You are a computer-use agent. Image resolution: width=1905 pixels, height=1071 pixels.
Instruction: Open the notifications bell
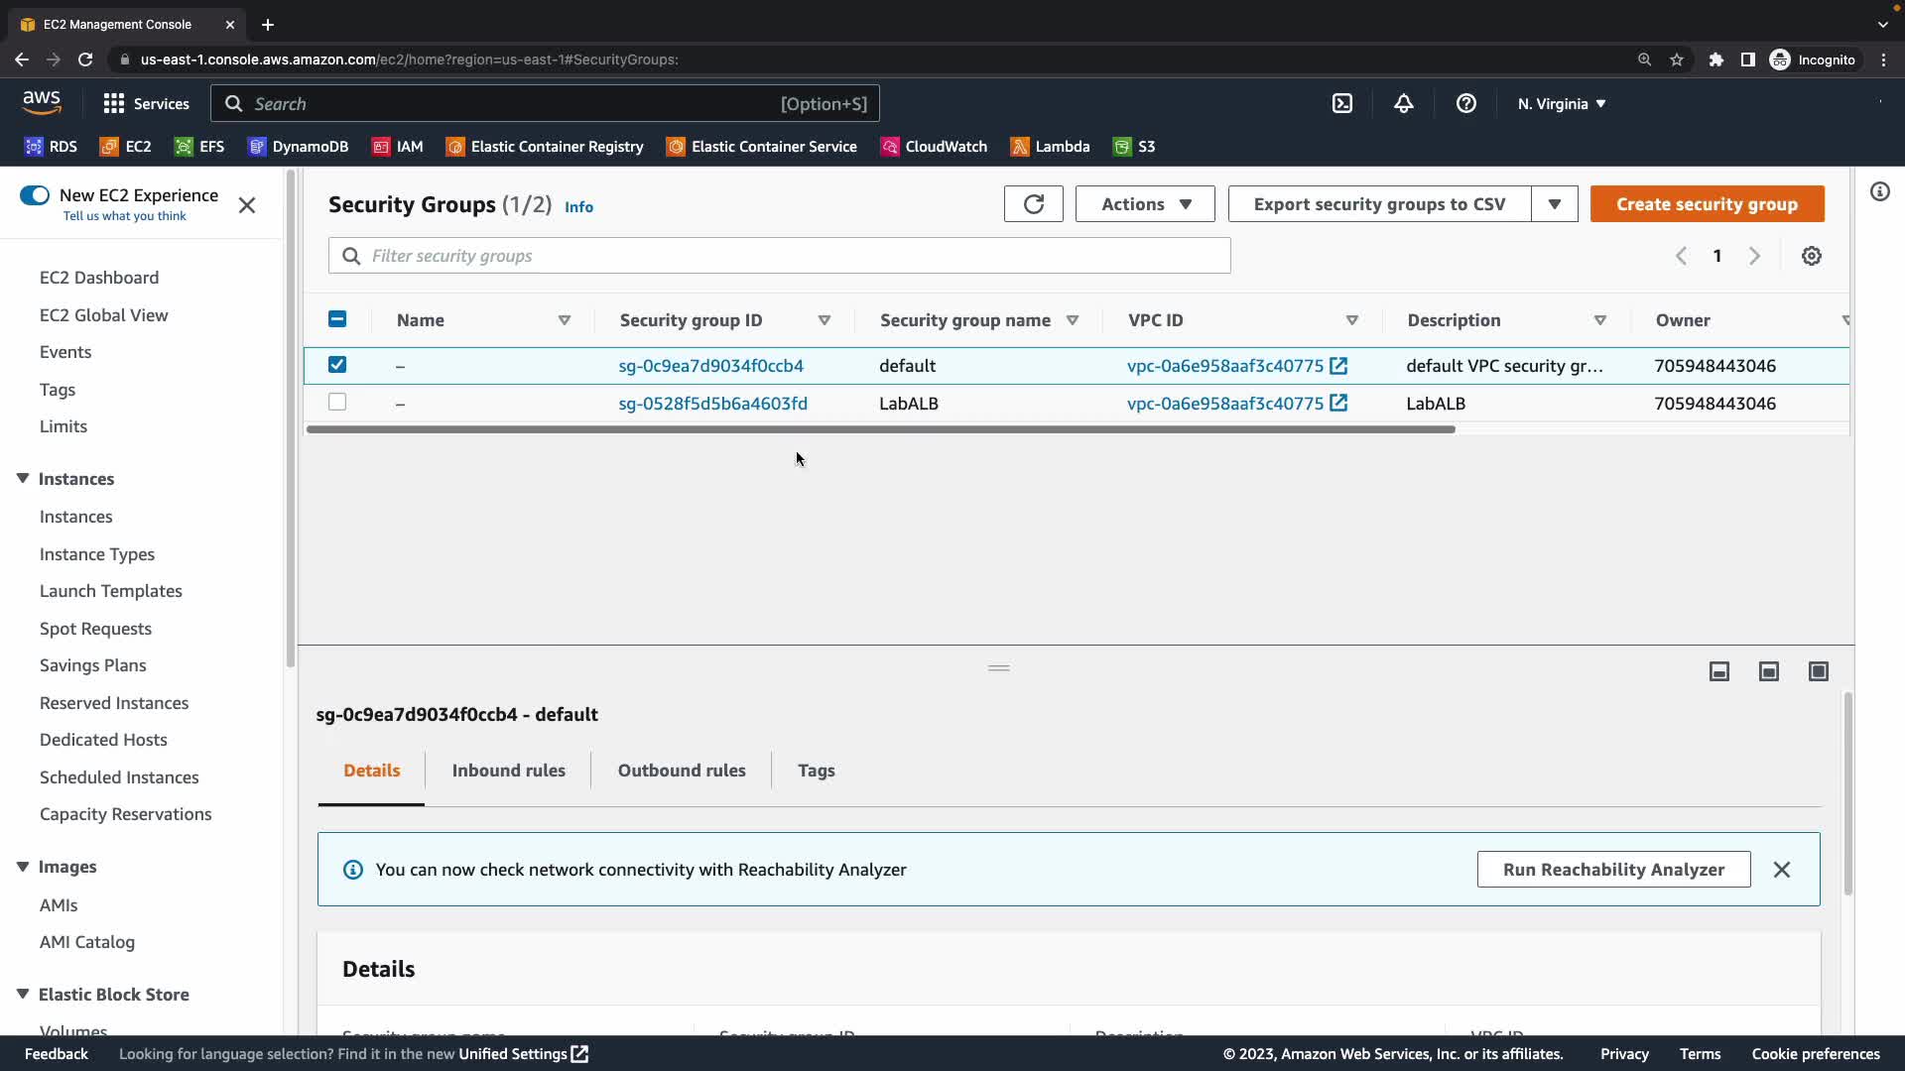[1403, 104]
